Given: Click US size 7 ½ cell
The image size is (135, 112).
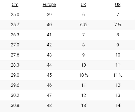Looking at the screenshot, I should [x=118, y=25].
